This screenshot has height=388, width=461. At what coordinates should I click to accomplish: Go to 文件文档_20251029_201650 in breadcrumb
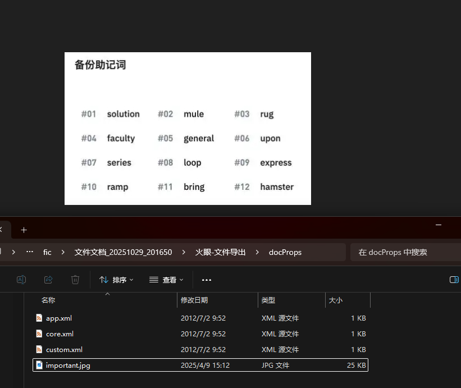pos(123,252)
